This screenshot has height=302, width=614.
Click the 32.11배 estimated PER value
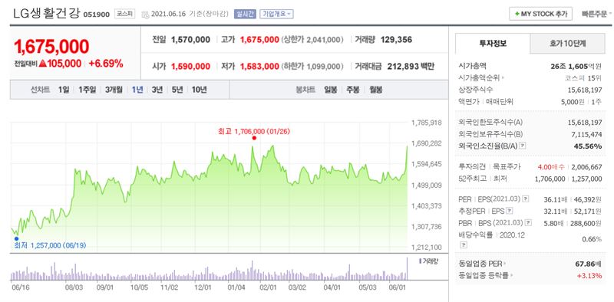tap(555, 211)
